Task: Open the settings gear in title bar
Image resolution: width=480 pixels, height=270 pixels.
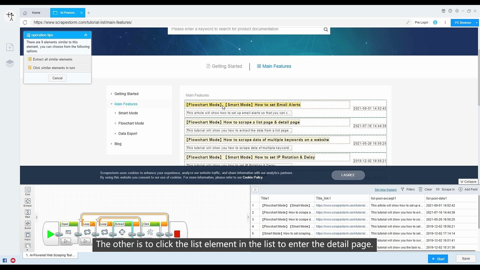Action: [x=457, y=11]
